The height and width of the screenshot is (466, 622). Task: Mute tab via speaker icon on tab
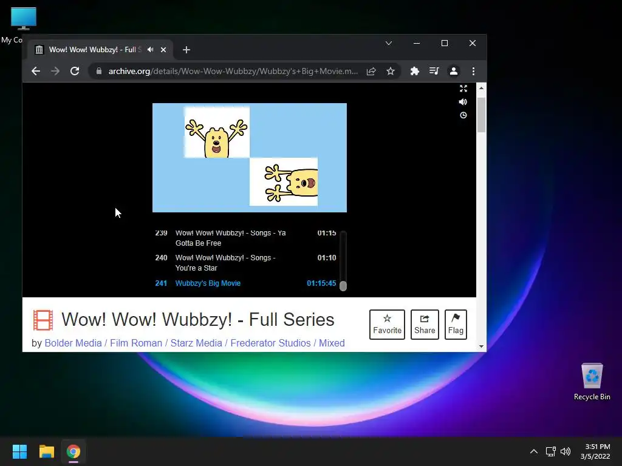151,50
